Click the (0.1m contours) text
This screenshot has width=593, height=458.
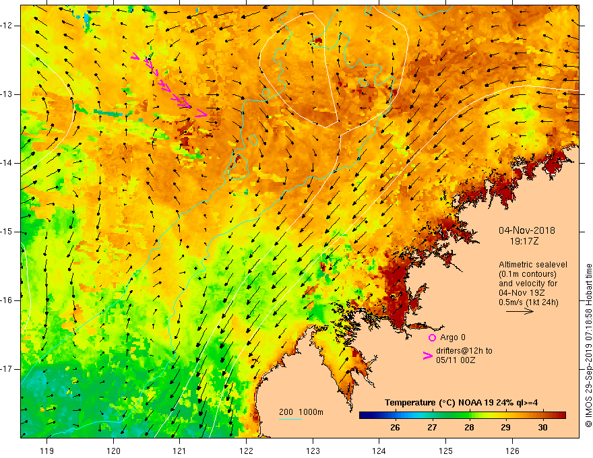pos(527,274)
